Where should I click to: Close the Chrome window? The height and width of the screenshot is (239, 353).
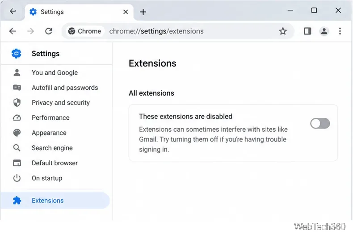click(338, 10)
